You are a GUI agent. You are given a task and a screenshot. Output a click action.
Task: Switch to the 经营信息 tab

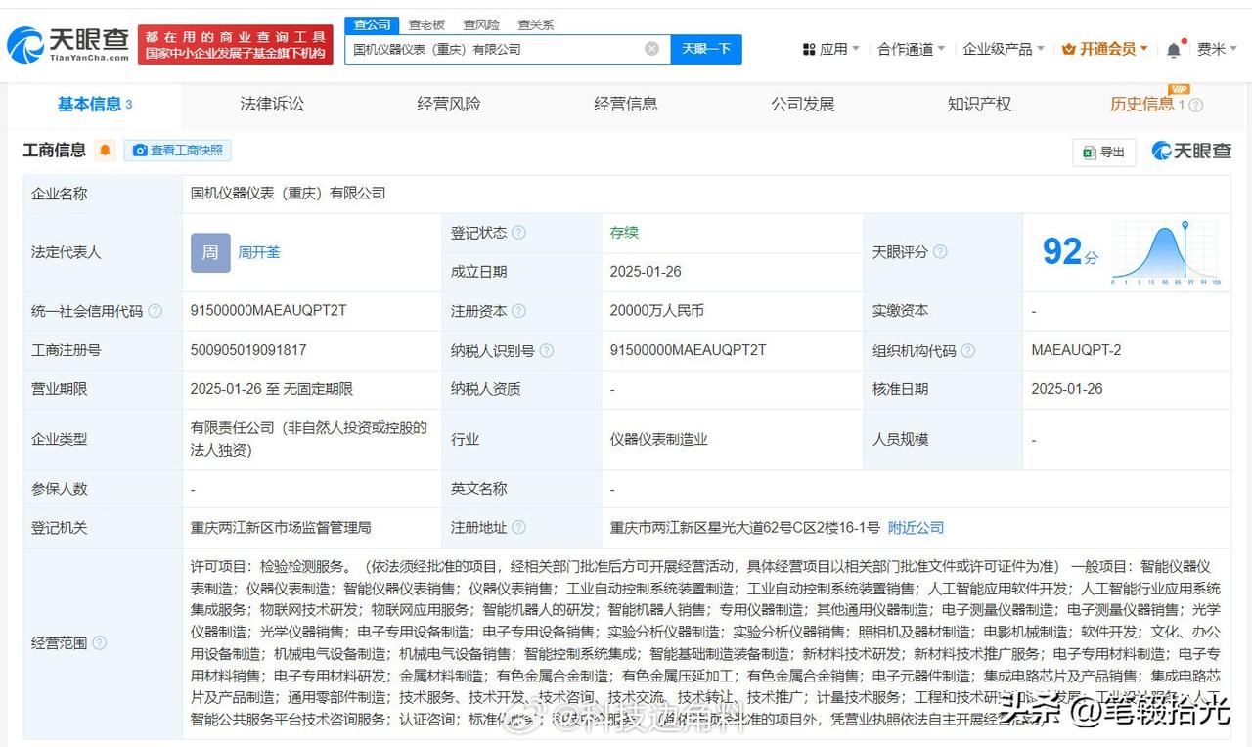click(x=626, y=105)
